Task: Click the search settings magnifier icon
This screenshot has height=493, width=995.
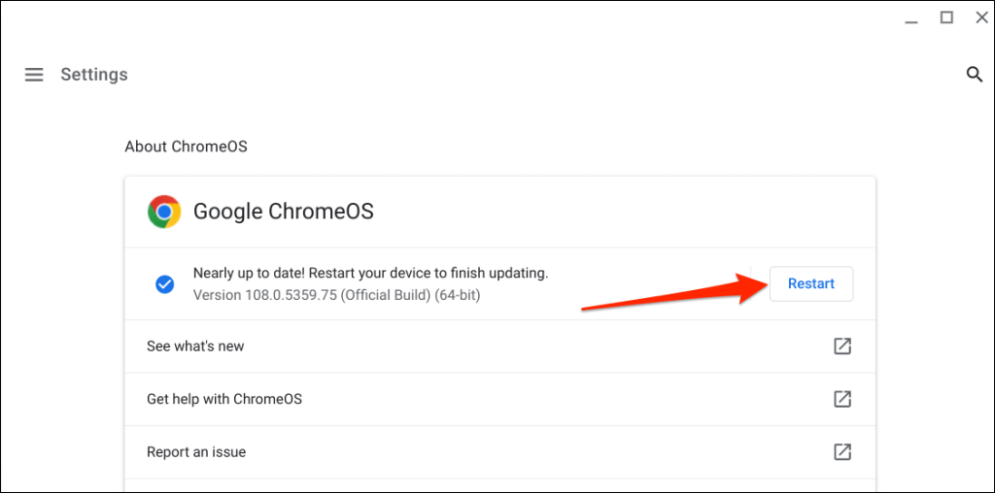Action: (x=975, y=75)
